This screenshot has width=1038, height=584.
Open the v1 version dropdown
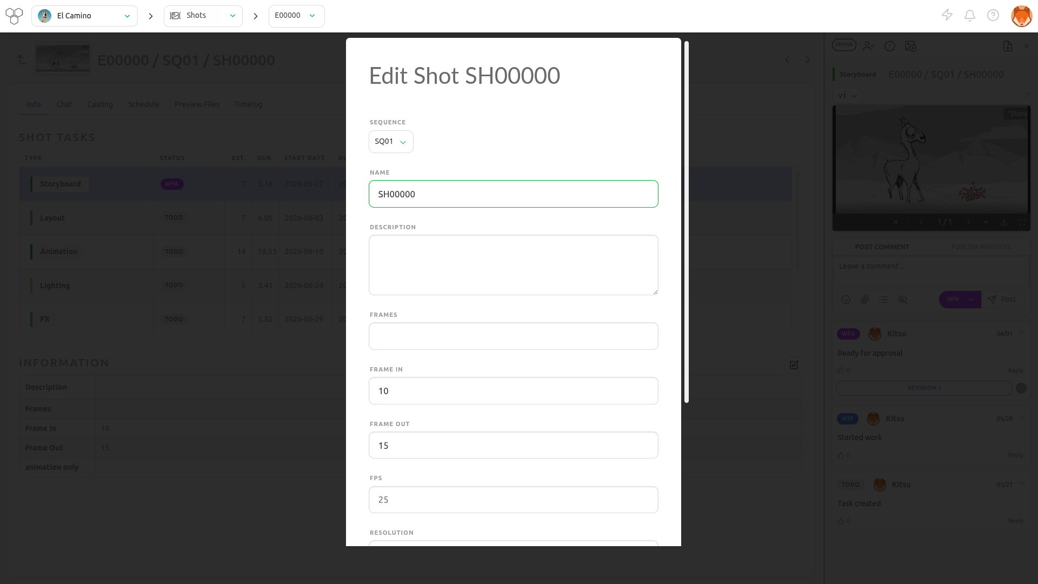[x=847, y=96]
